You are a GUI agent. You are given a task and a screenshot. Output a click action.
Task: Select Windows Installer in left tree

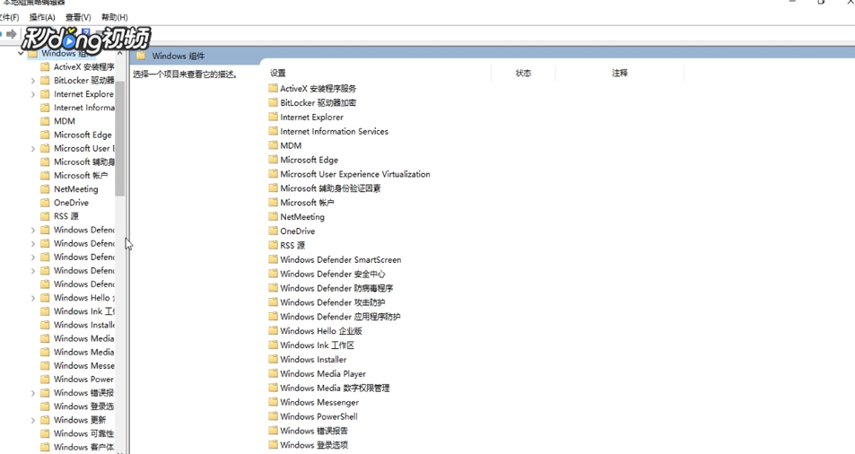83,325
